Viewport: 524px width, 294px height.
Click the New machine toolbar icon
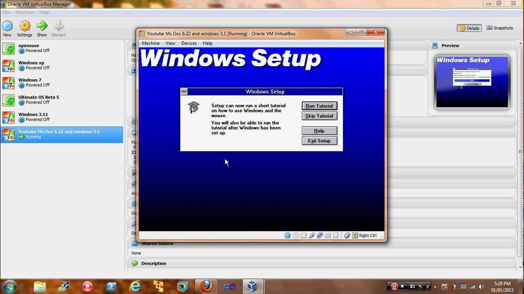coord(7,26)
